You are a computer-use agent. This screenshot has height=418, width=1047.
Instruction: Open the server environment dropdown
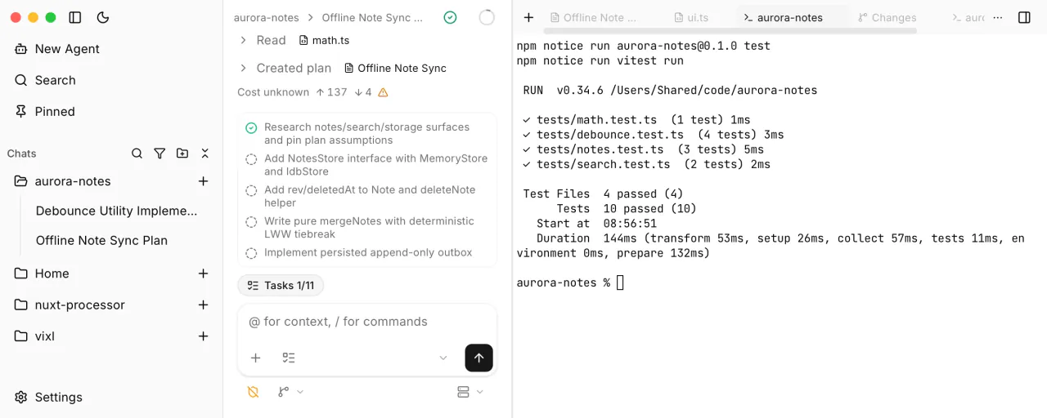(470, 392)
